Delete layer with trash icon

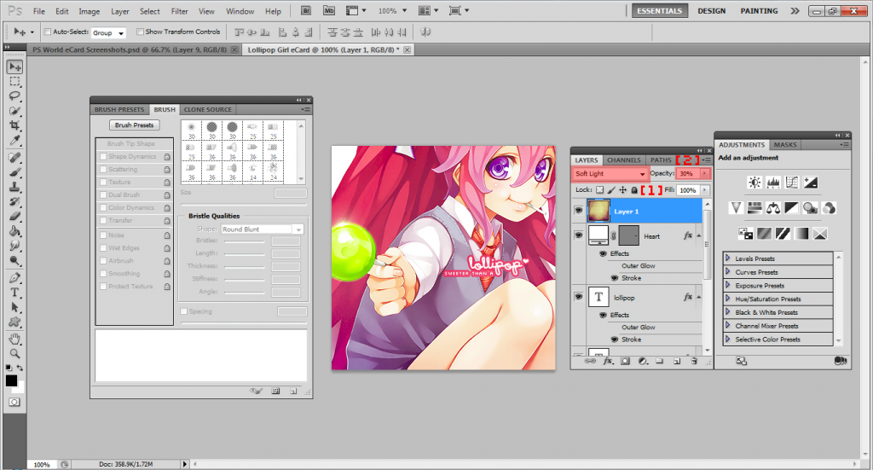pyautogui.click(x=694, y=362)
